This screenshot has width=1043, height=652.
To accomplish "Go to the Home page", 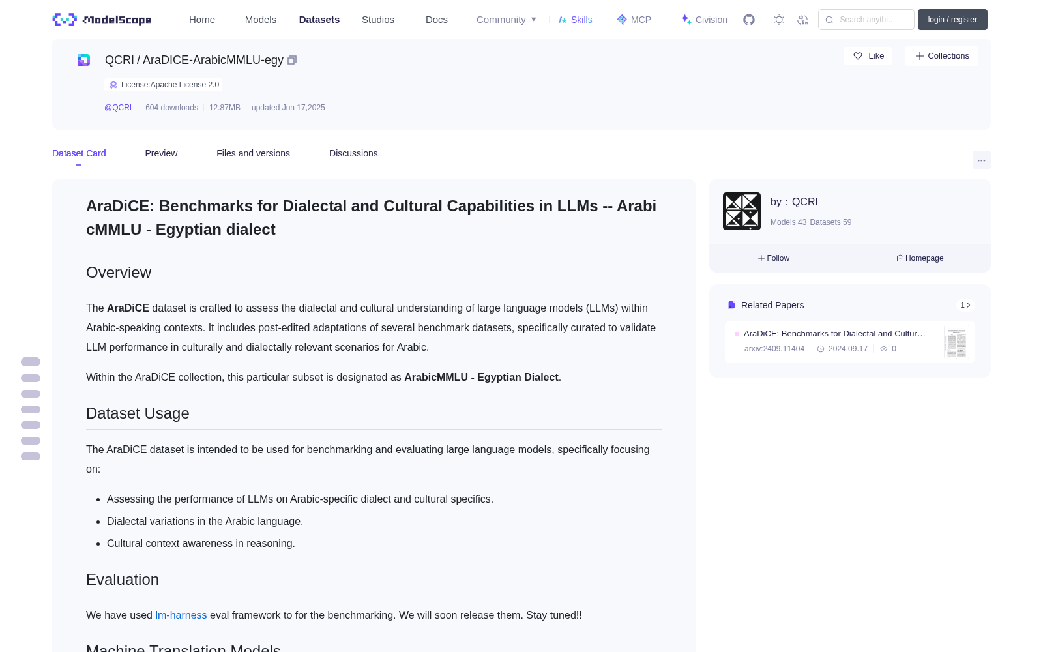I will 202,20.
